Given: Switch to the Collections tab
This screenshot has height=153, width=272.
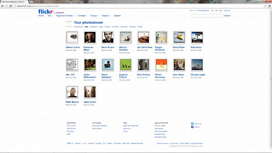Looking at the screenshot, I should (x=78, y=27).
